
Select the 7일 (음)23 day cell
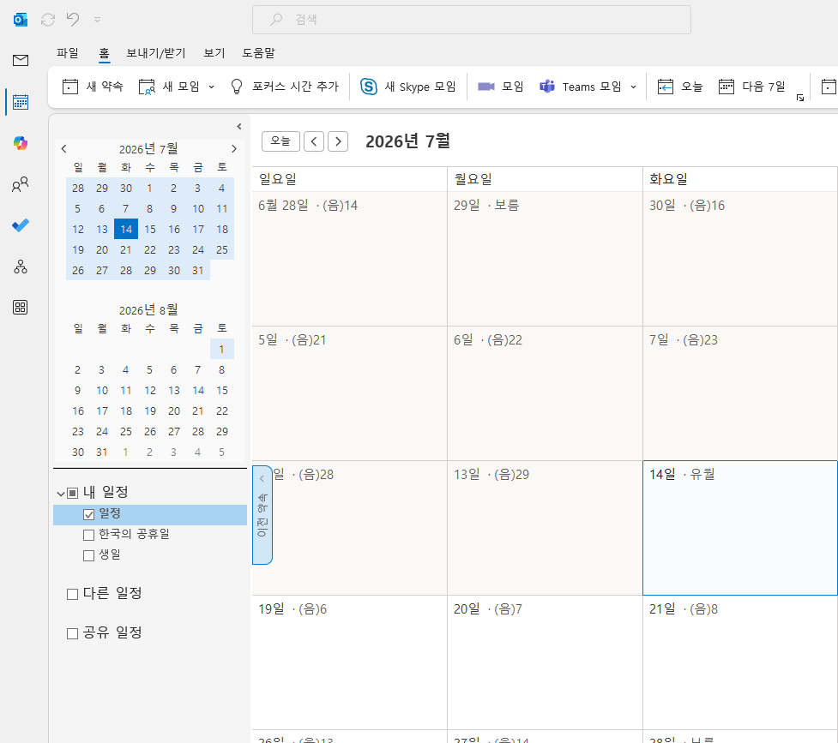point(739,393)
